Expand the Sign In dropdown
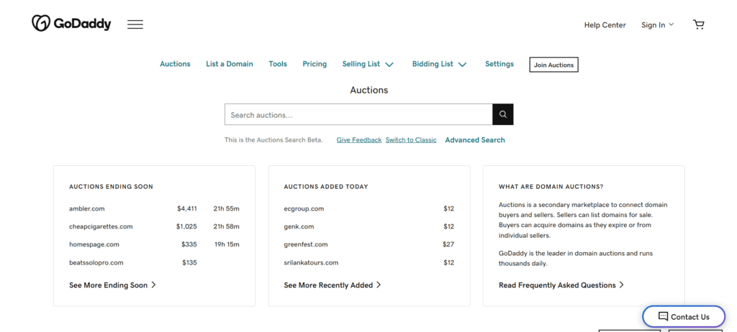 (657, 25)
